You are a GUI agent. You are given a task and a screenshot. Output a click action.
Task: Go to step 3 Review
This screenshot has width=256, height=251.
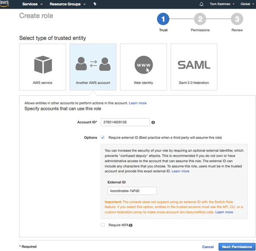[237, 19]
